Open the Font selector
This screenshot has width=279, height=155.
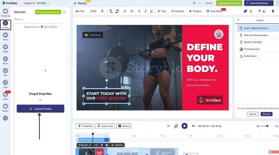(80, 11)
